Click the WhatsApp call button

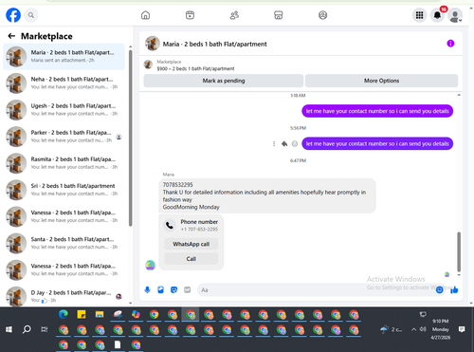(191, 244)
